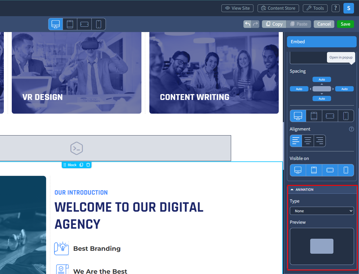The width and height of the screenshot is (359, 274).
Task: Open the user profile S avatar
Action: (x=348, y=8)
